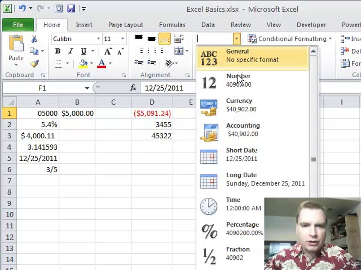361x270 pixels.
Task: Apply red Font Color
Action: (102, 63)
